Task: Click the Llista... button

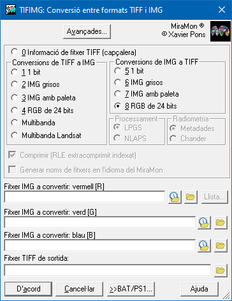Action: (214, 197)
